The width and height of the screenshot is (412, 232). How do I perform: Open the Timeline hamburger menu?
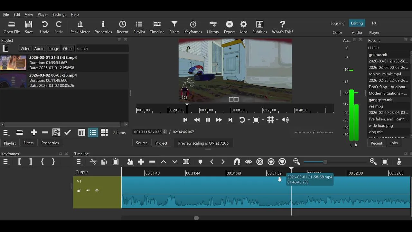[79, 162]
